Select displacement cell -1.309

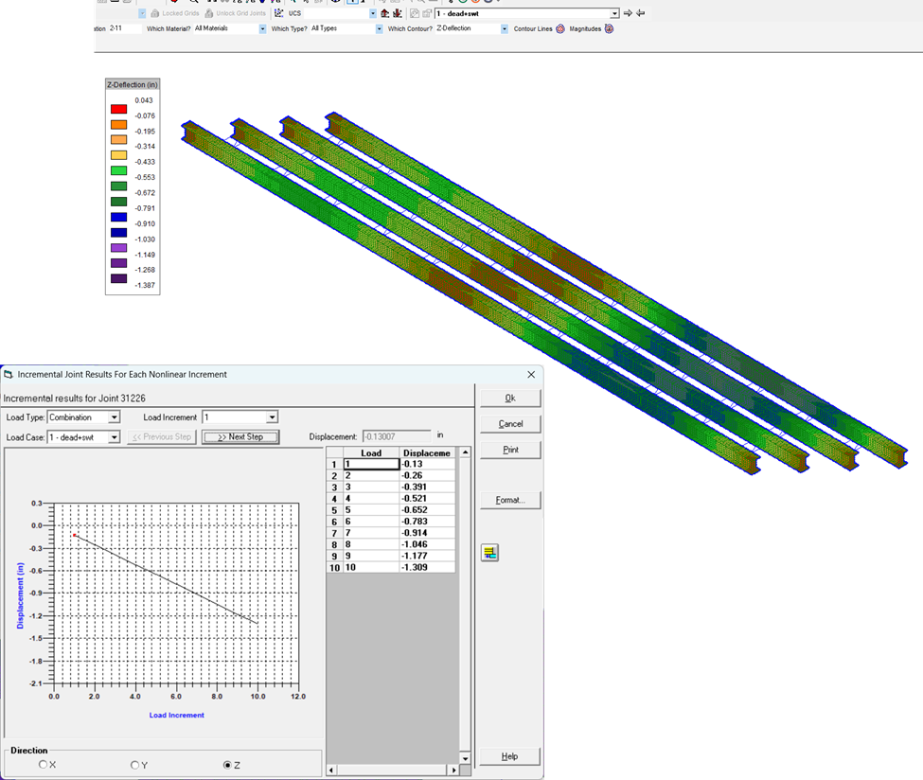pos(427,567)
